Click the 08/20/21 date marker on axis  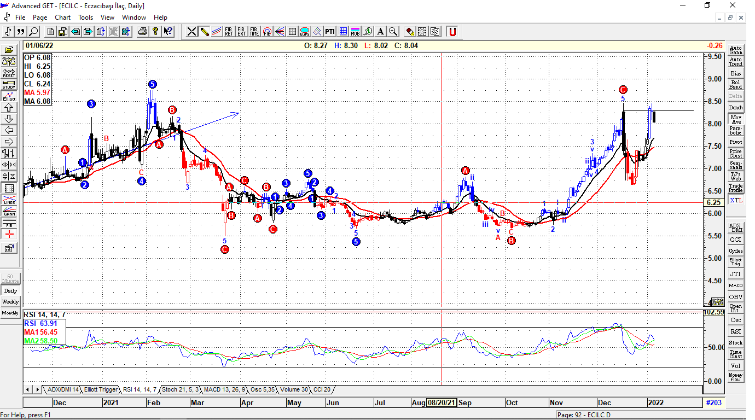tap(442, 402)
